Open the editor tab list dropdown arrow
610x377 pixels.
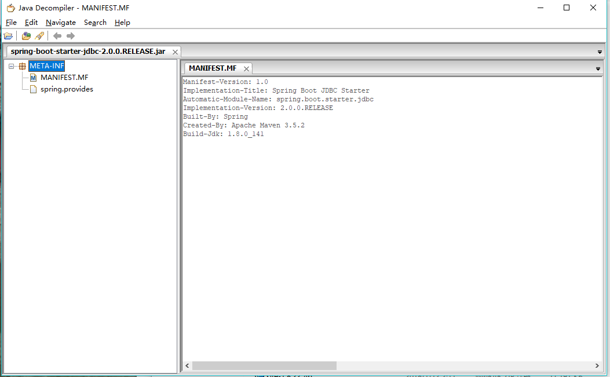[x=598, y=69]
